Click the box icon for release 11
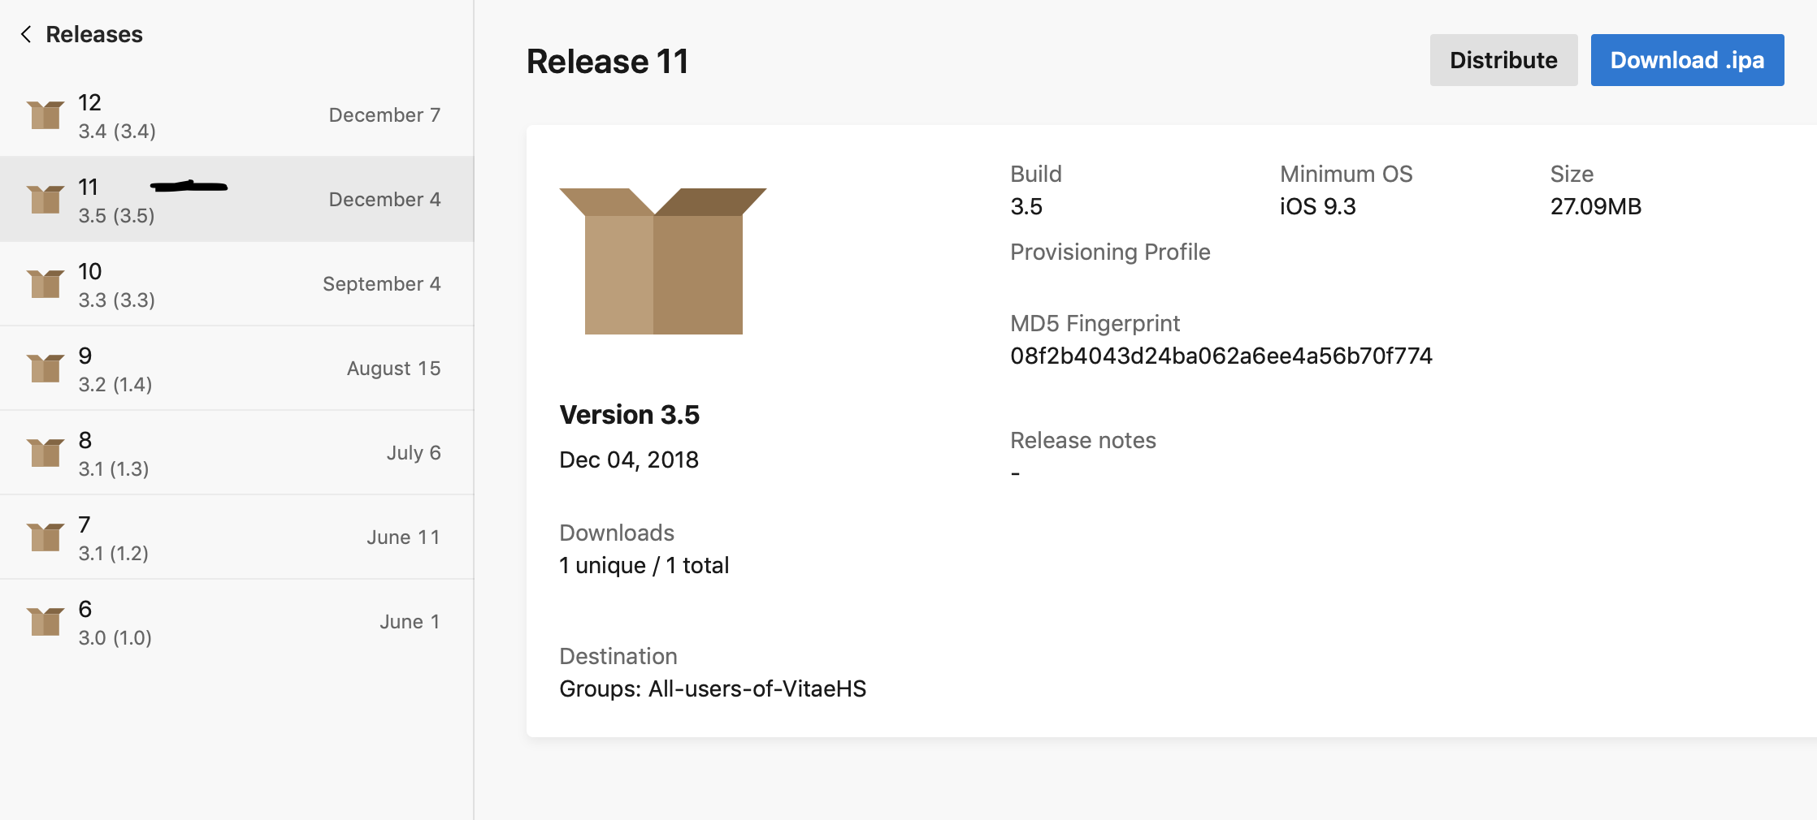The width and height of the screenshot is (1817, 820). (x=46, y=199)
